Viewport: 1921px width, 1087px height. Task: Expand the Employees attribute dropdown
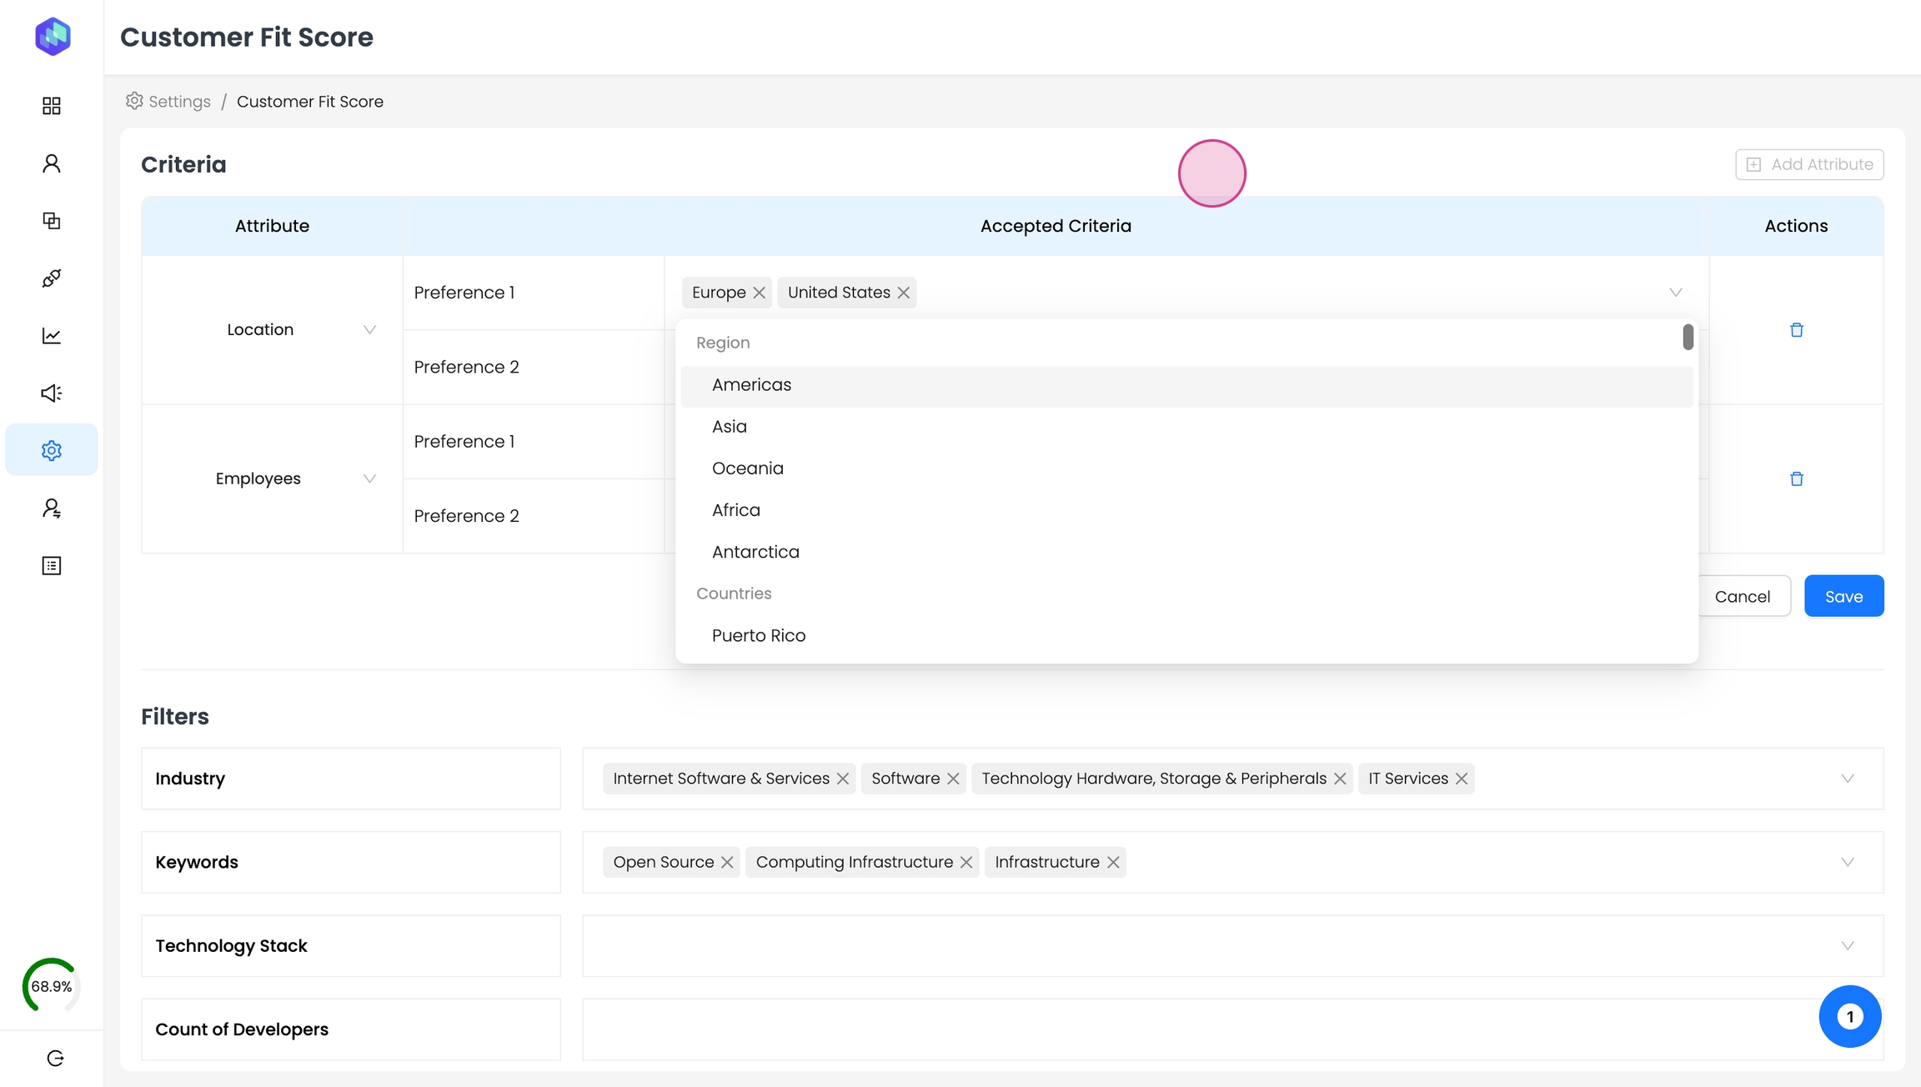[x=369, y=478]
